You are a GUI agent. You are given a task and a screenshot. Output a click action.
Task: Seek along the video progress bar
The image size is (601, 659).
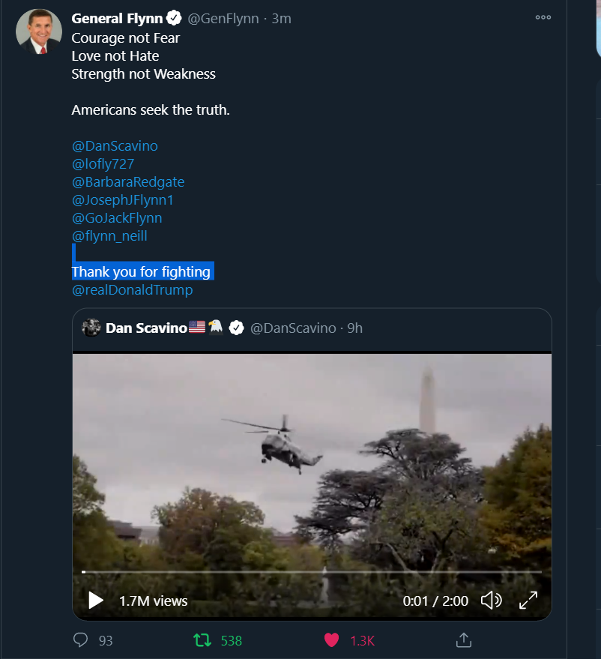[x=312, y=572]
